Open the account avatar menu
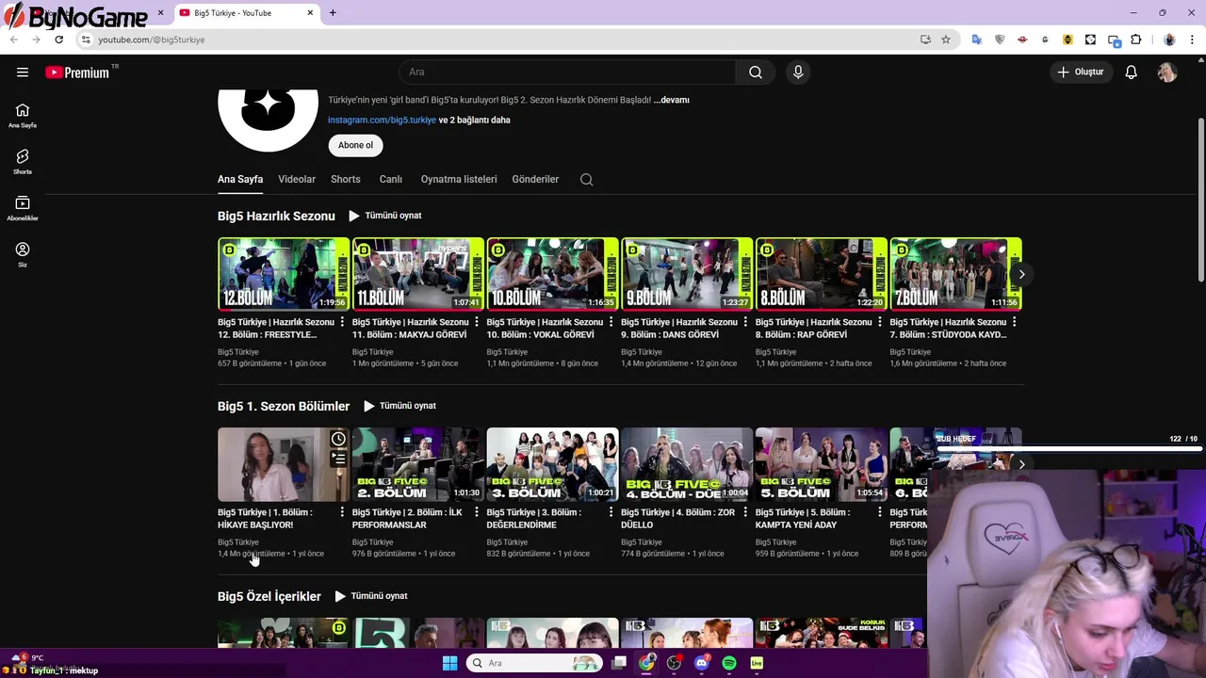This screenshot has width=1206, height=678. click(1167, 73)
